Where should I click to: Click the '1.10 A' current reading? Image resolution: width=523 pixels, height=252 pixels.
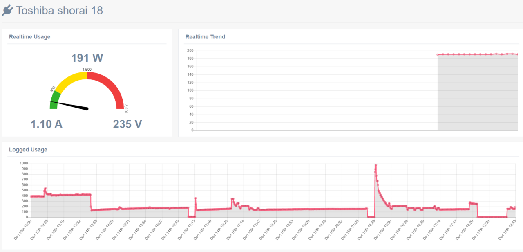47,124
